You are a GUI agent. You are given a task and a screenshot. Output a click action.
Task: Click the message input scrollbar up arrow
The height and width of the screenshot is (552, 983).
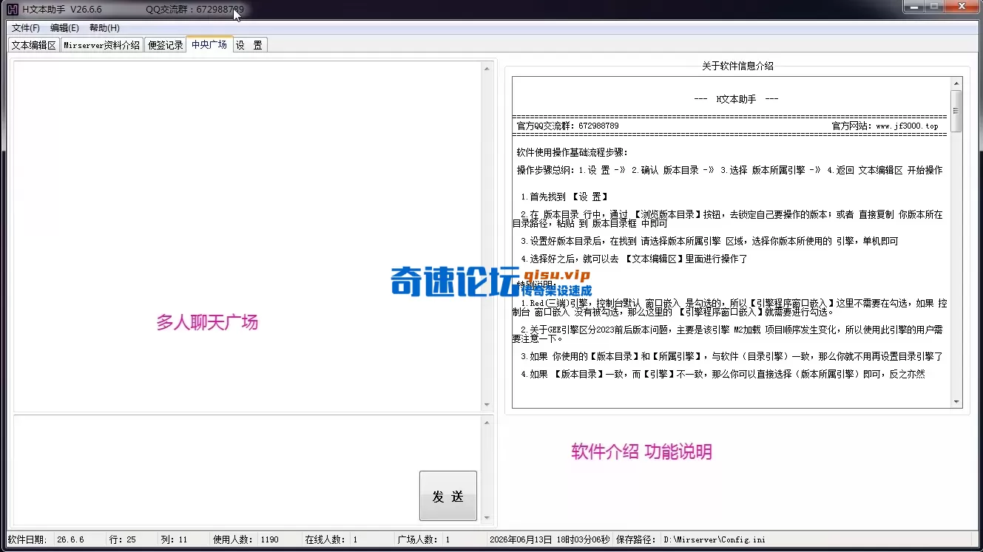487,423
